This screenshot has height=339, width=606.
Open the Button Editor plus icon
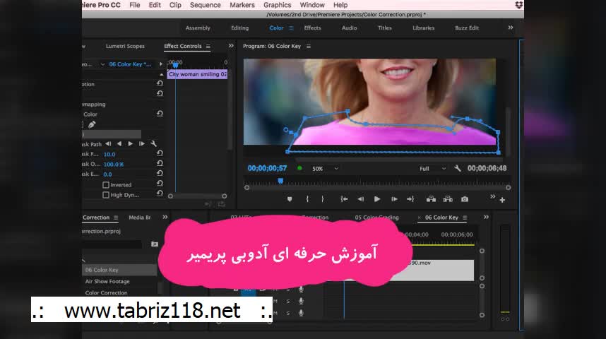click(x=502, y=200)
